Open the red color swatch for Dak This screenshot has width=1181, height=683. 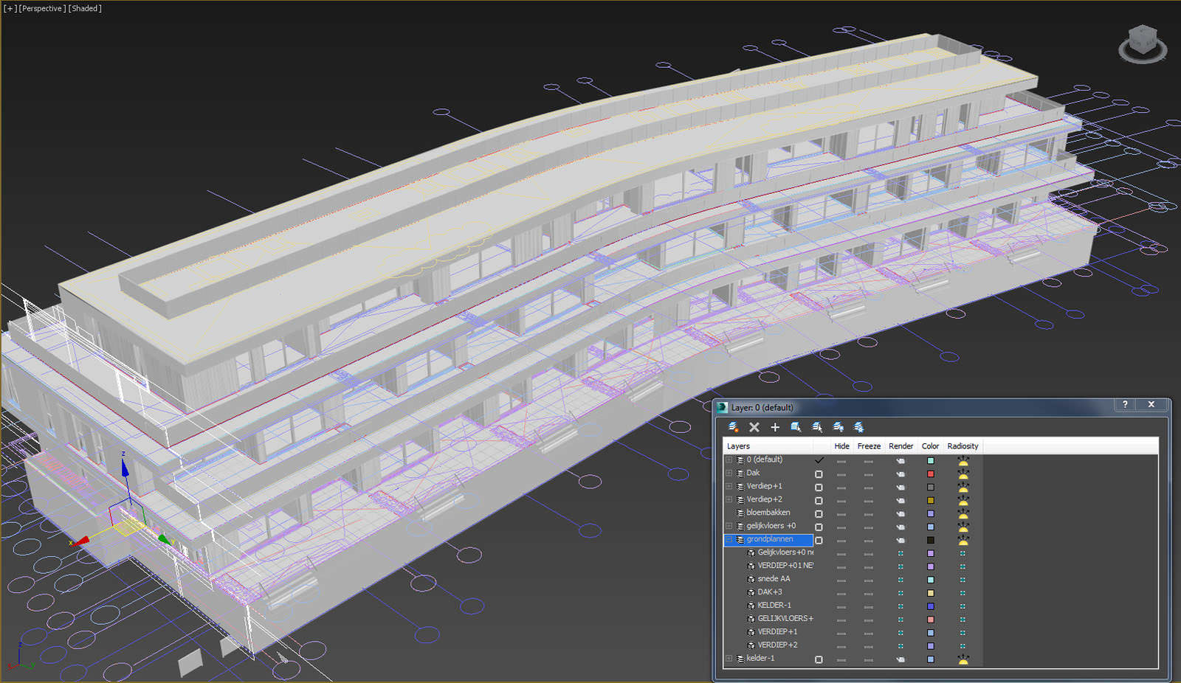tap(930, 474)
